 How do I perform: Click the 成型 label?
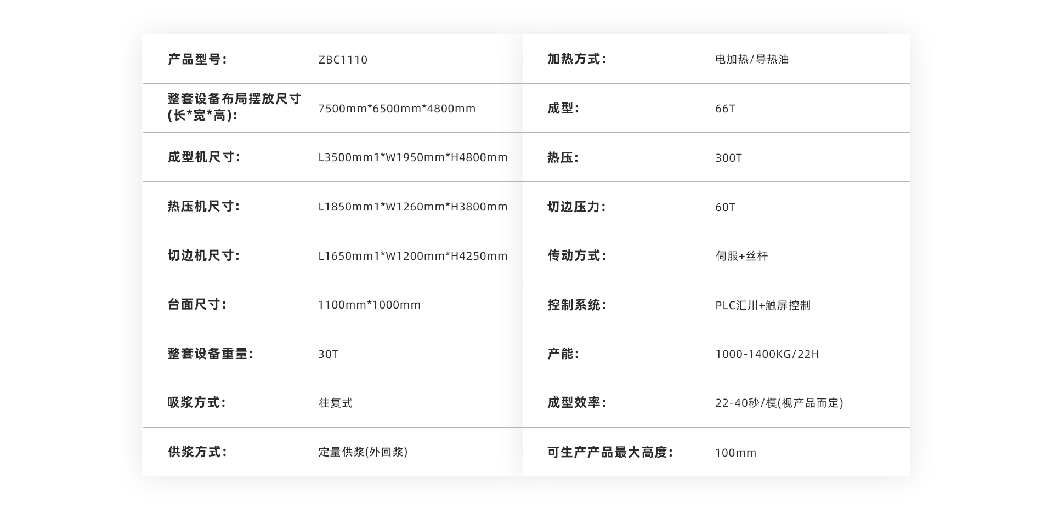563,108
